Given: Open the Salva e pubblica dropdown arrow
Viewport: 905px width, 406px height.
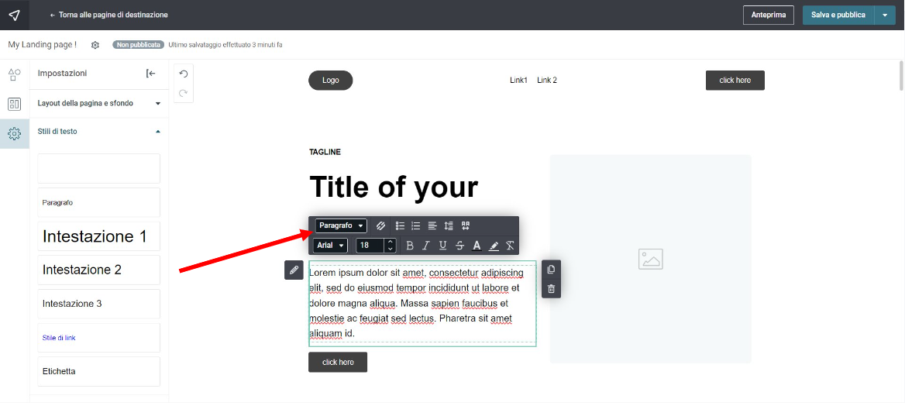Looking at the screenshot, I should (x=885, y=15).
